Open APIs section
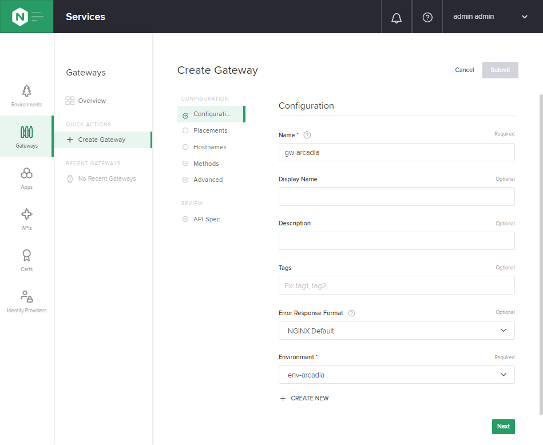 click(x=27, y=219)
